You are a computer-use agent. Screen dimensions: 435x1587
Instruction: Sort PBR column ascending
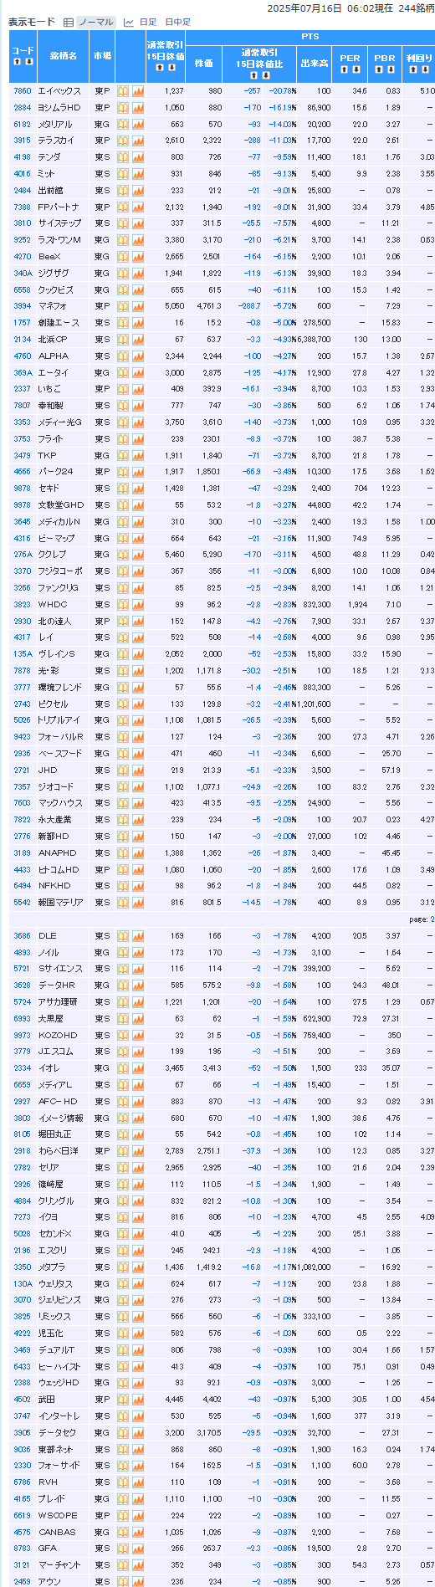click(x=379, y=69)
